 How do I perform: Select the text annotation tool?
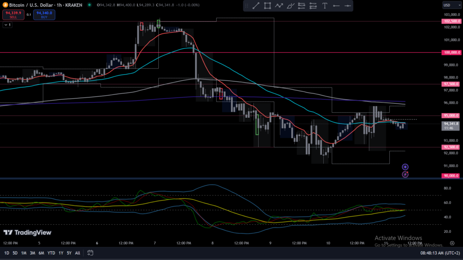(325, 6)
